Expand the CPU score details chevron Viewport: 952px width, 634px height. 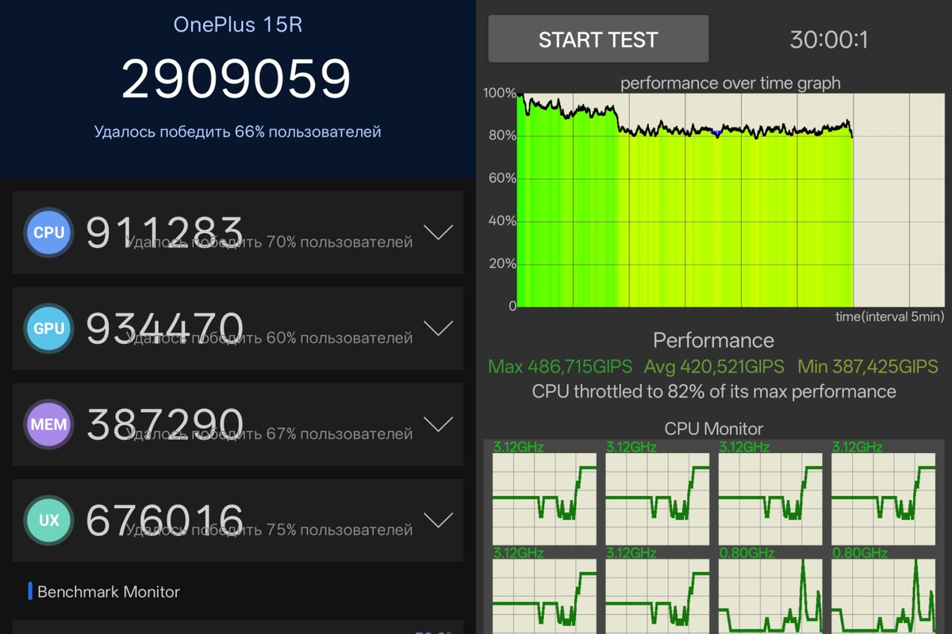438,232
